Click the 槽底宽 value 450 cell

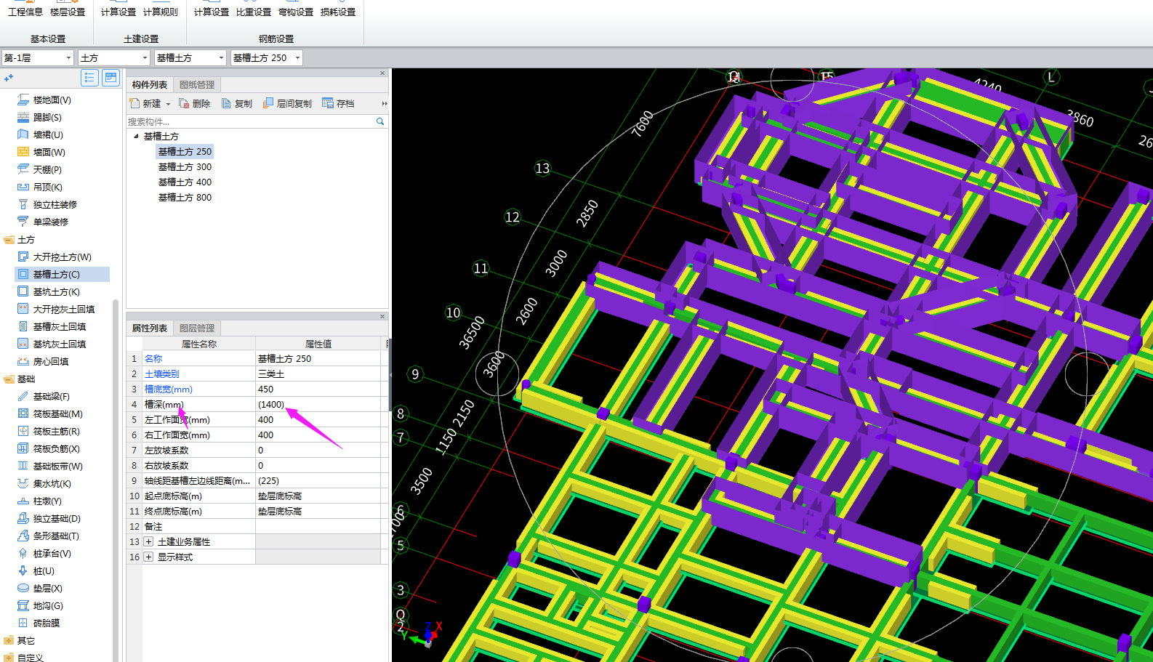(318, 389)
